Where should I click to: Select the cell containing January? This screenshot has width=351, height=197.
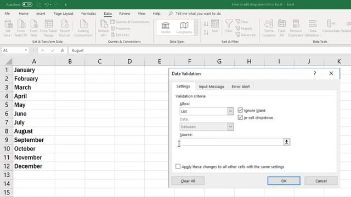tap(34, 70)
